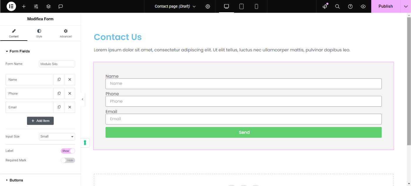Screen dimensions: 411x186
Task: Click the Add Item button
Action: click(x=40, y=121)
